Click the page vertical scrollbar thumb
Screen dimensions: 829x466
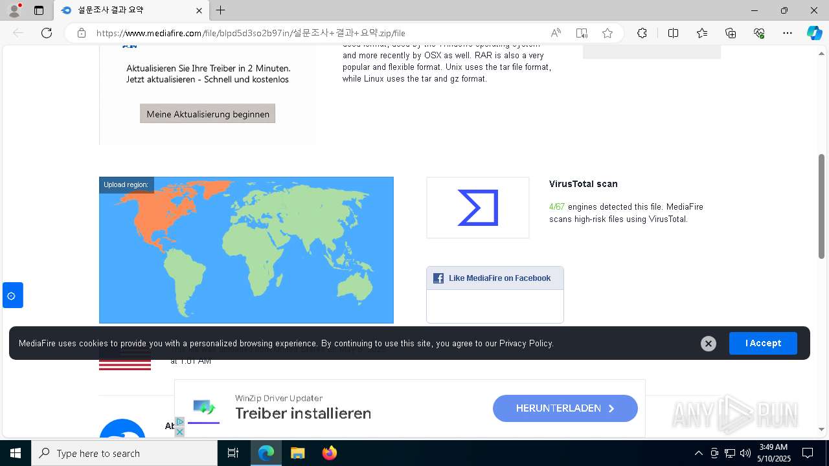[822, 206]
